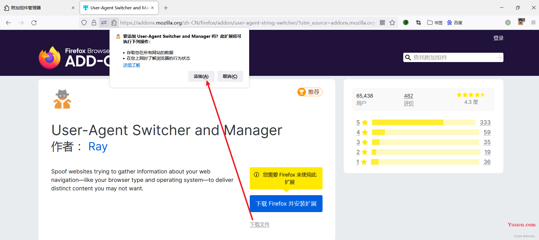
Task: Close the User-Agent Switcher tab
Action: click(x=152, y=8)
